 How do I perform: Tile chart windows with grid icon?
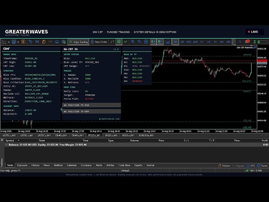146,42
